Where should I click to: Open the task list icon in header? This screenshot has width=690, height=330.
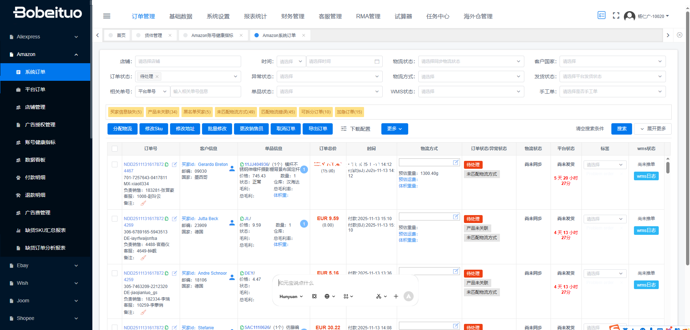click(x=601, y=15)
